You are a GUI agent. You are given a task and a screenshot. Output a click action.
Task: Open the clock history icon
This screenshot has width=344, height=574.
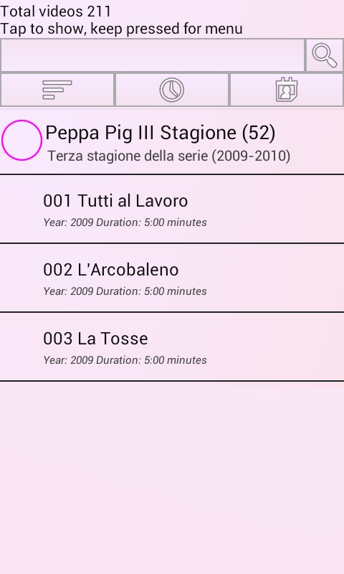pos(172,90)
